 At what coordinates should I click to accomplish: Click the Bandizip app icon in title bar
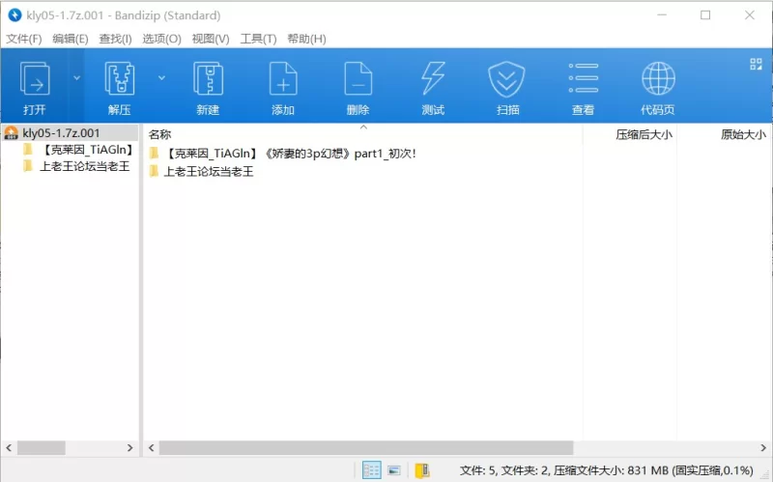pyautogui.click(x=14, y=15)
